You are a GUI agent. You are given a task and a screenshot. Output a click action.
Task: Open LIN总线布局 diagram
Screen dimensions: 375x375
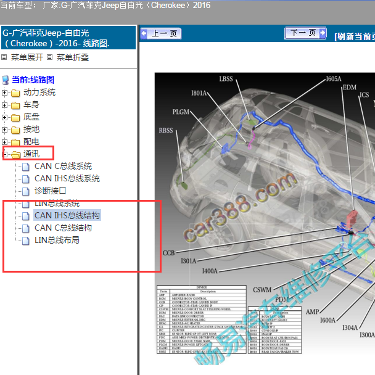[57, 240]
